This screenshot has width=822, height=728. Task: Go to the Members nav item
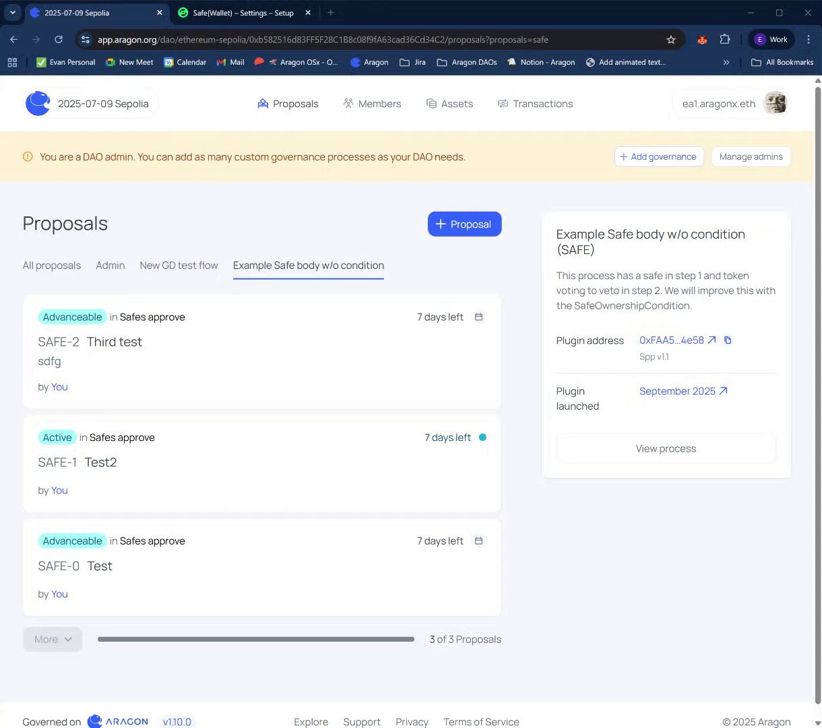point(372,104)
